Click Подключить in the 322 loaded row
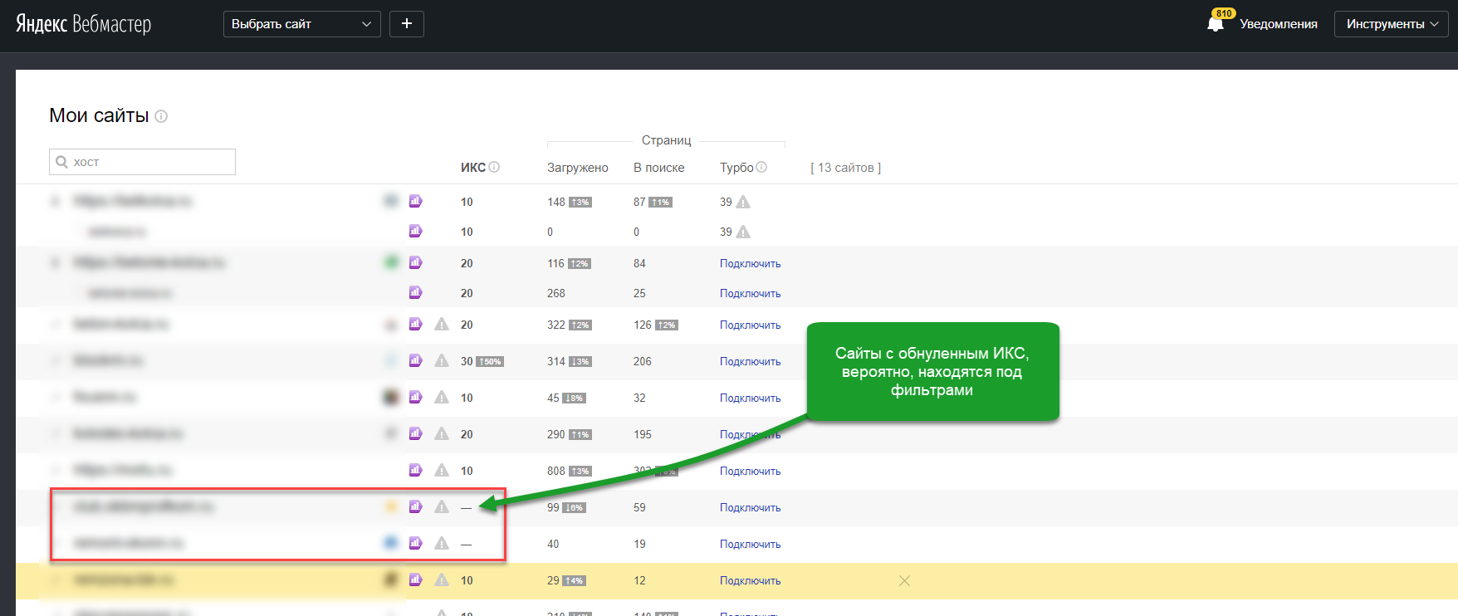The width and height of the screenshot is (1458, 616). click(750, 325)
